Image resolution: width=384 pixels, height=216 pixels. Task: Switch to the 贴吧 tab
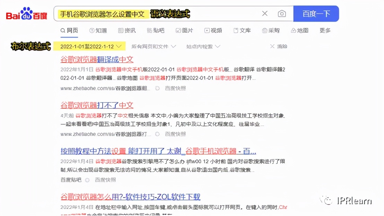(156, 31)
